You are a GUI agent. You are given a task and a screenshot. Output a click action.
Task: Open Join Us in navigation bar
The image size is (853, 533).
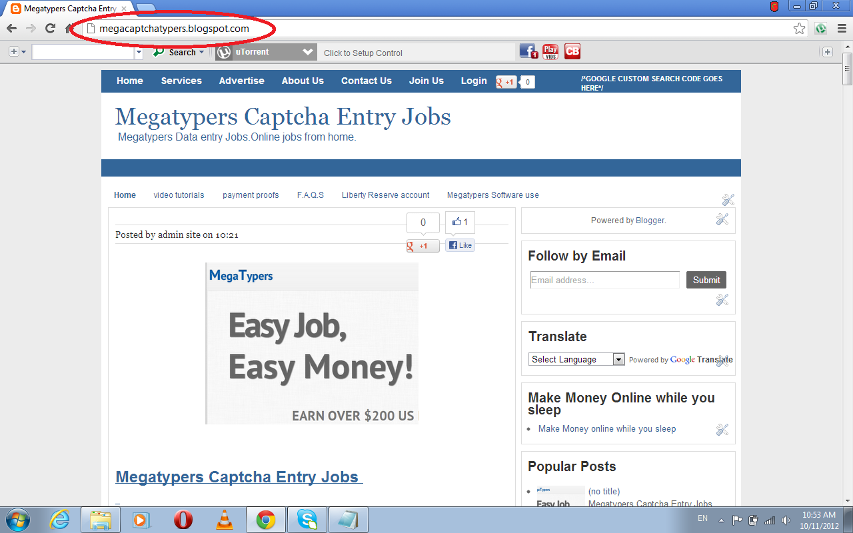[x=426, y=81]
